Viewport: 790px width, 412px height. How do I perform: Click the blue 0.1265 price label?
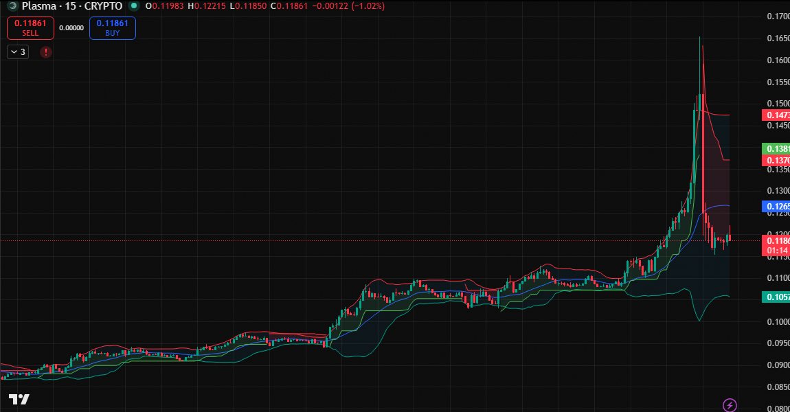[776, 206]
